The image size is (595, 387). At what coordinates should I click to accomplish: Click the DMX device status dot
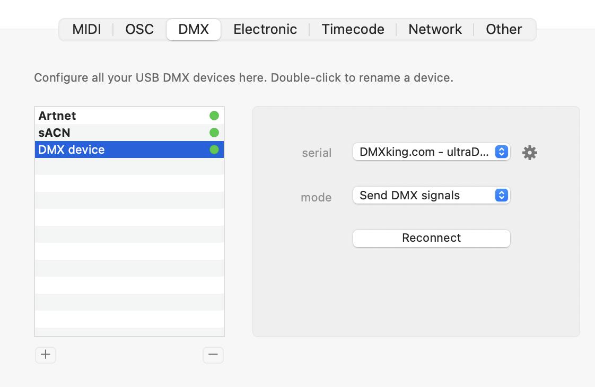[x=214, y=149]
